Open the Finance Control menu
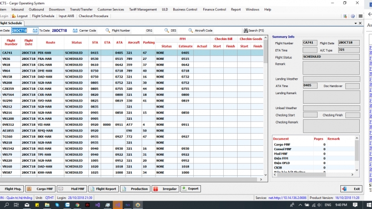Screen dimensions: 372x209 pos(214,9)
